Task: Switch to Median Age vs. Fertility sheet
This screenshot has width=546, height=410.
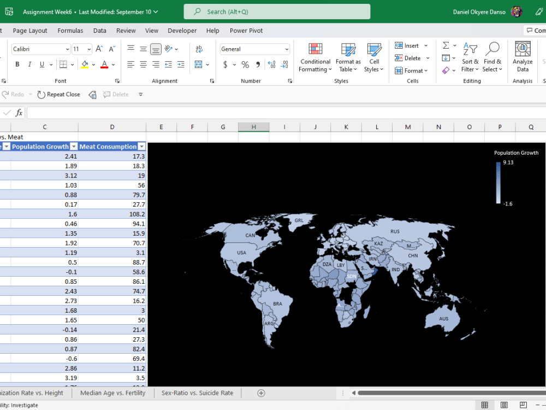Action: (x=113, y=393)
